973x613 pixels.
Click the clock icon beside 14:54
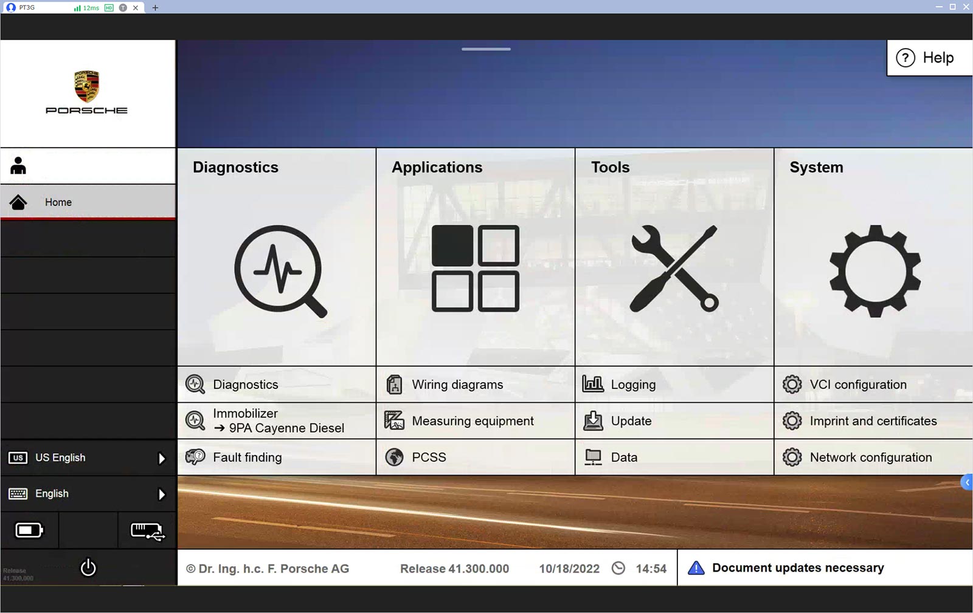coord(618,568)
